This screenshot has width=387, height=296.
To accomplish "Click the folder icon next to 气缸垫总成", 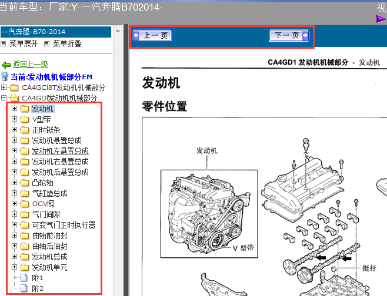I will [x=25, y=193].
